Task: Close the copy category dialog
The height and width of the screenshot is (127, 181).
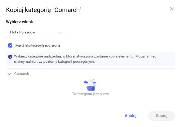Action: (172, 9)
